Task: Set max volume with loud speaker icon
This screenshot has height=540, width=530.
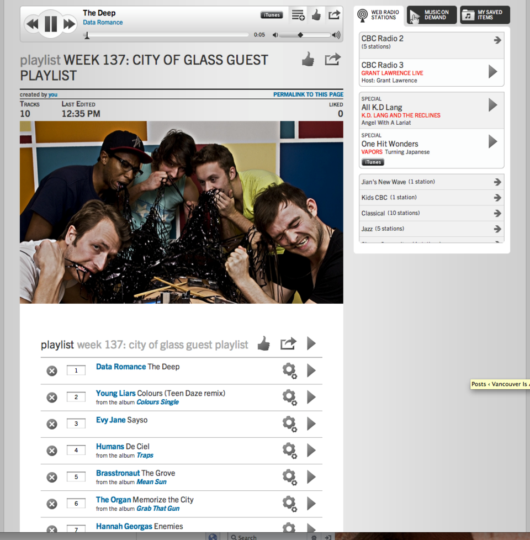Action: pyautogui.click(x=336, y=35)
